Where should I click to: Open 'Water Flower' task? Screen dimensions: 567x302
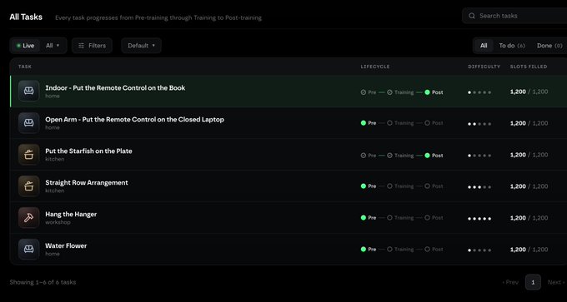click(x=66, y=245)
